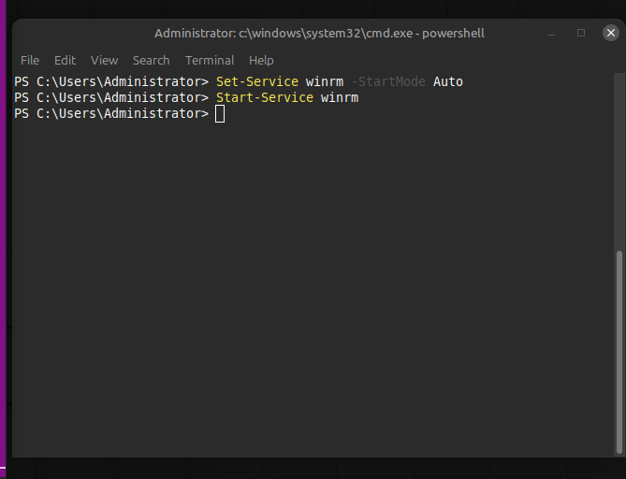
Task: Open the Search menu
Action: (x=151, y=60)
